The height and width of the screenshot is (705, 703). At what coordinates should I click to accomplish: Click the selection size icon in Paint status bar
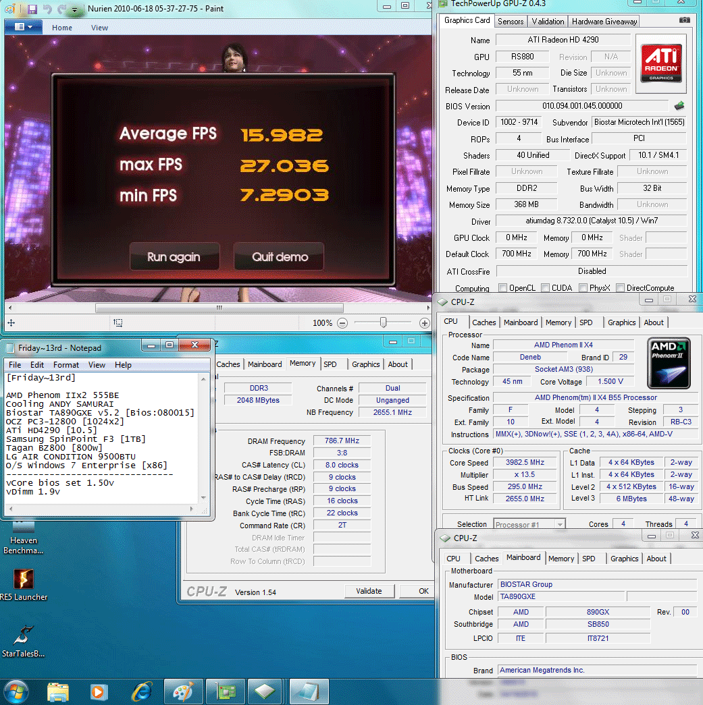click(118, 322)
